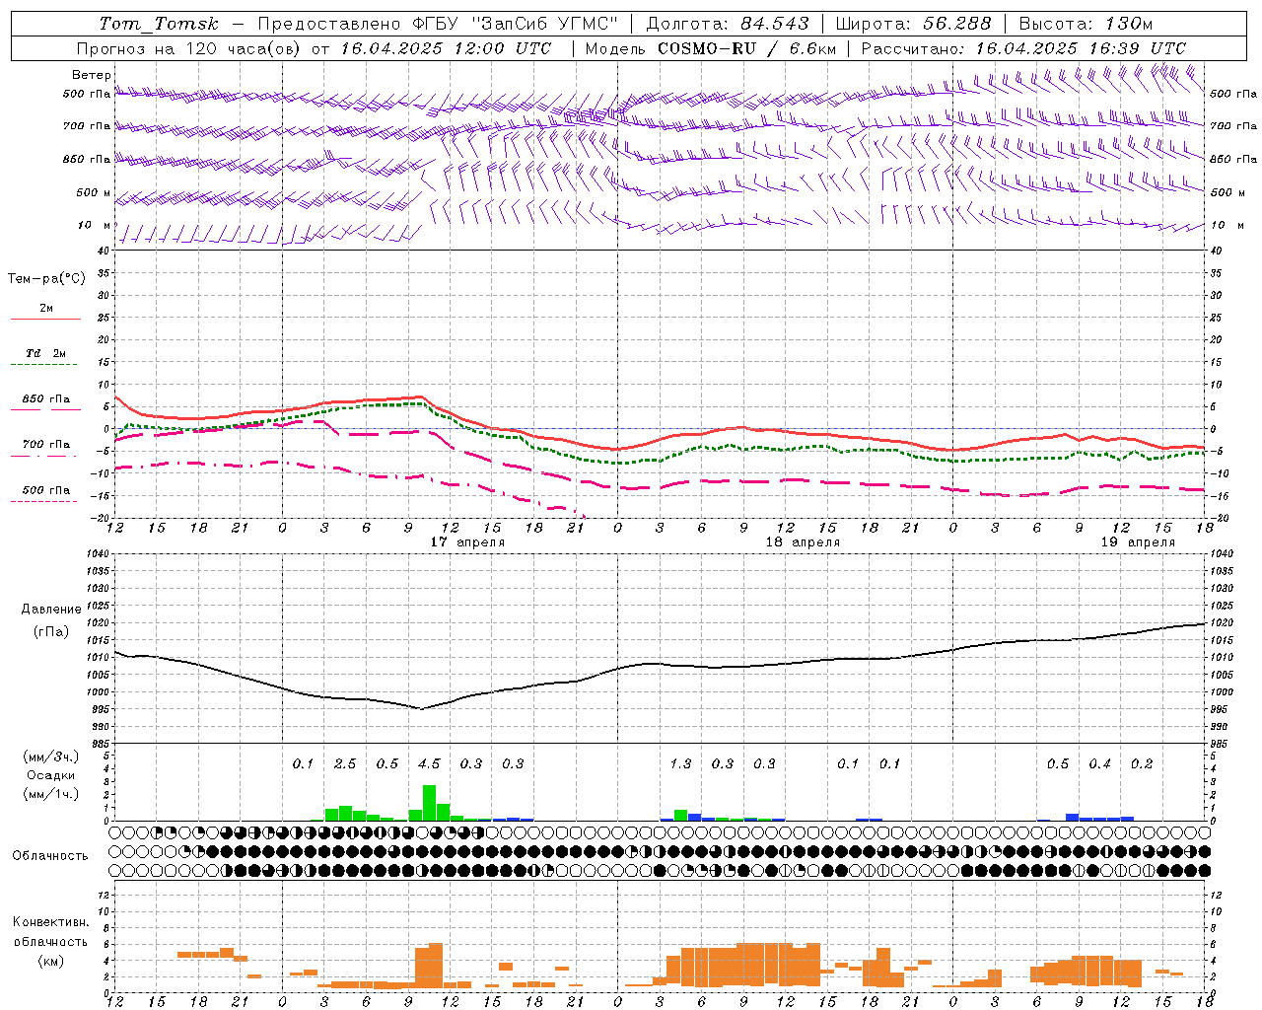Click the tallest green precipitation bar

429,803
